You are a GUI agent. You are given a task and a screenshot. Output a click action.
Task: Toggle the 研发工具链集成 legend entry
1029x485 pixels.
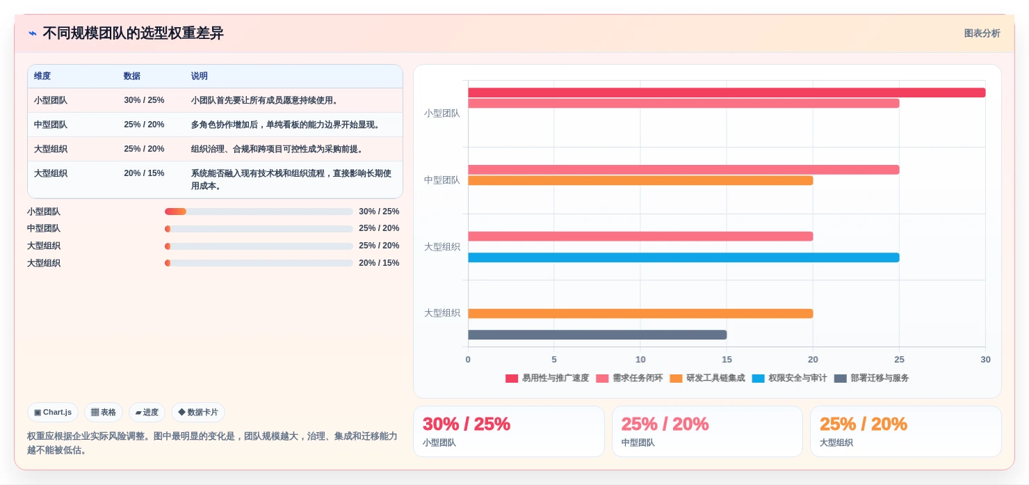(x=707, y=378)
